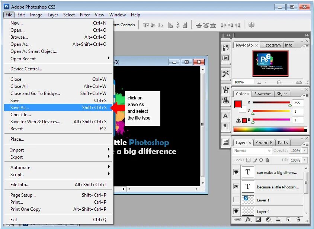Open the Color panel options menu
The width and height of the screenshot is (314, 229).
point(306,96)
